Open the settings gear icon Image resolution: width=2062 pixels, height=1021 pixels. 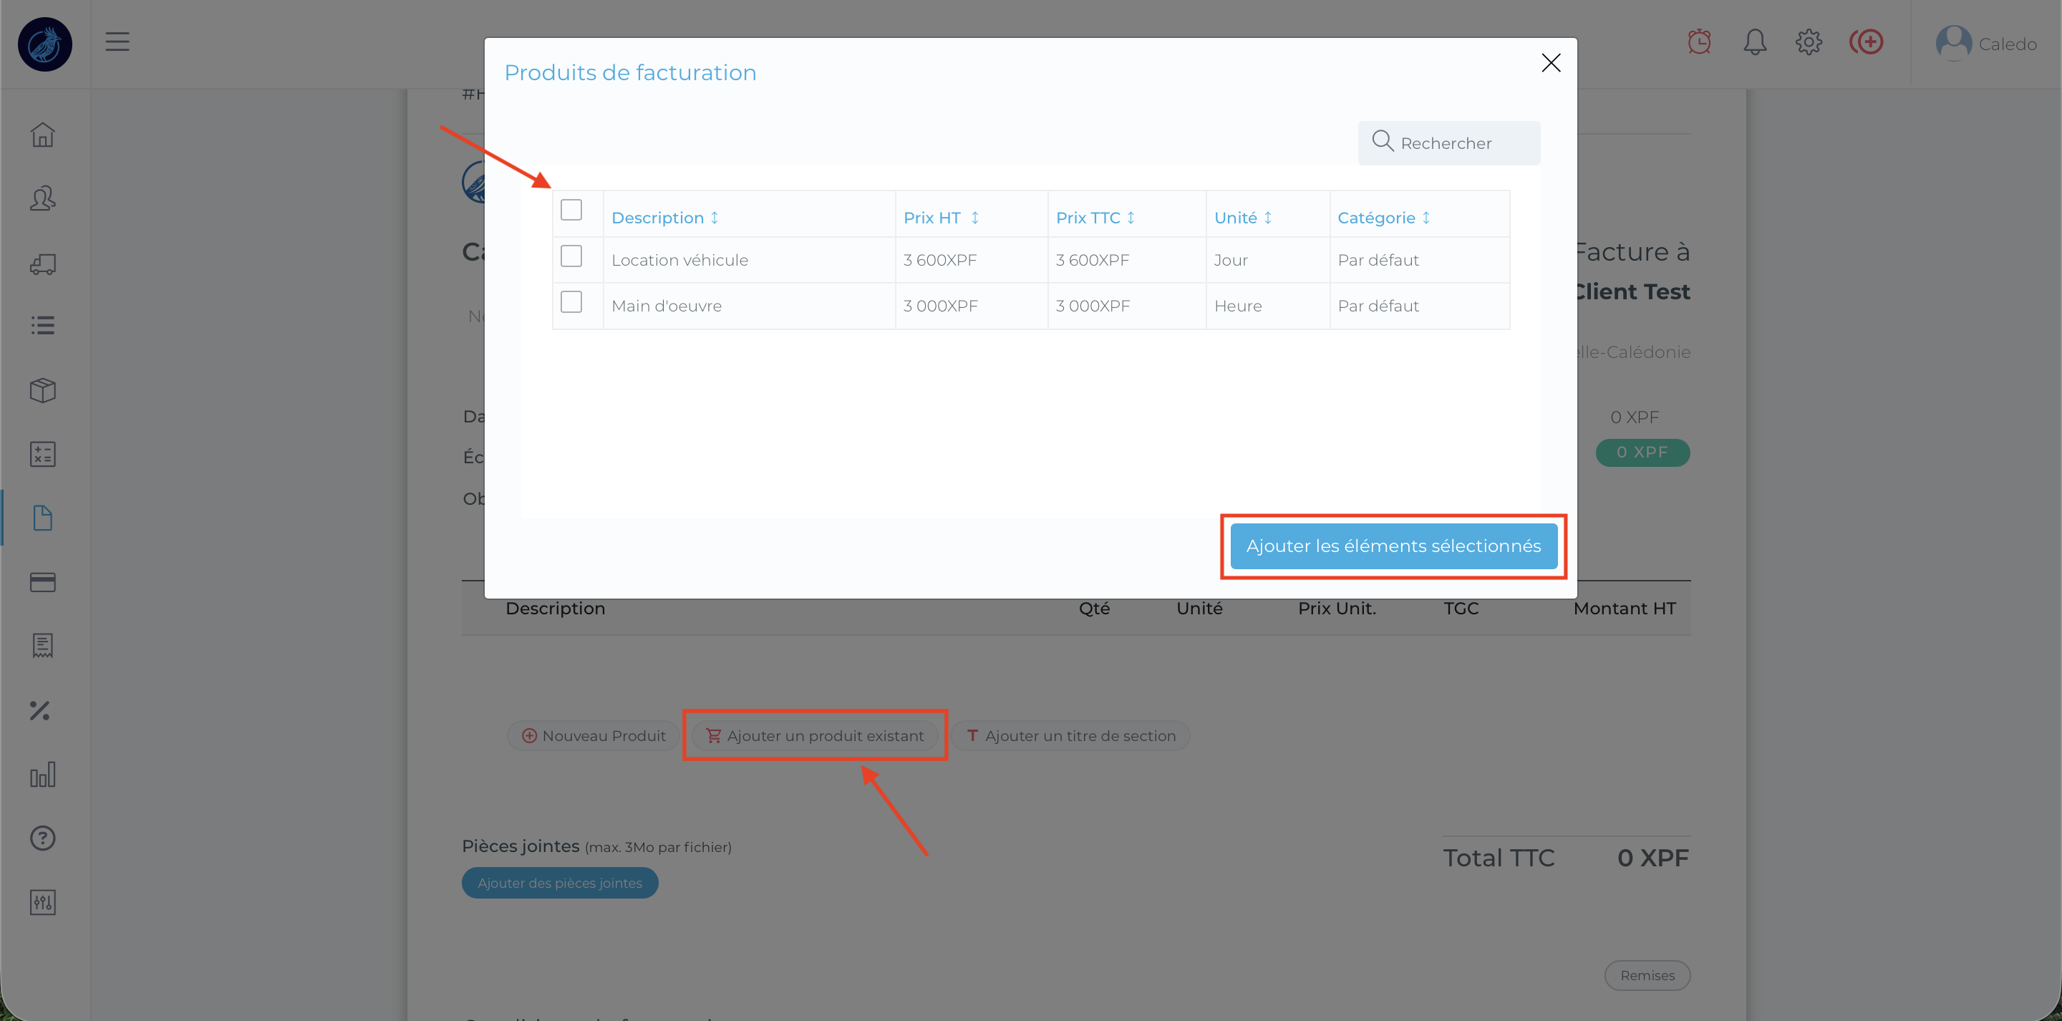[x=1809, y=42]
